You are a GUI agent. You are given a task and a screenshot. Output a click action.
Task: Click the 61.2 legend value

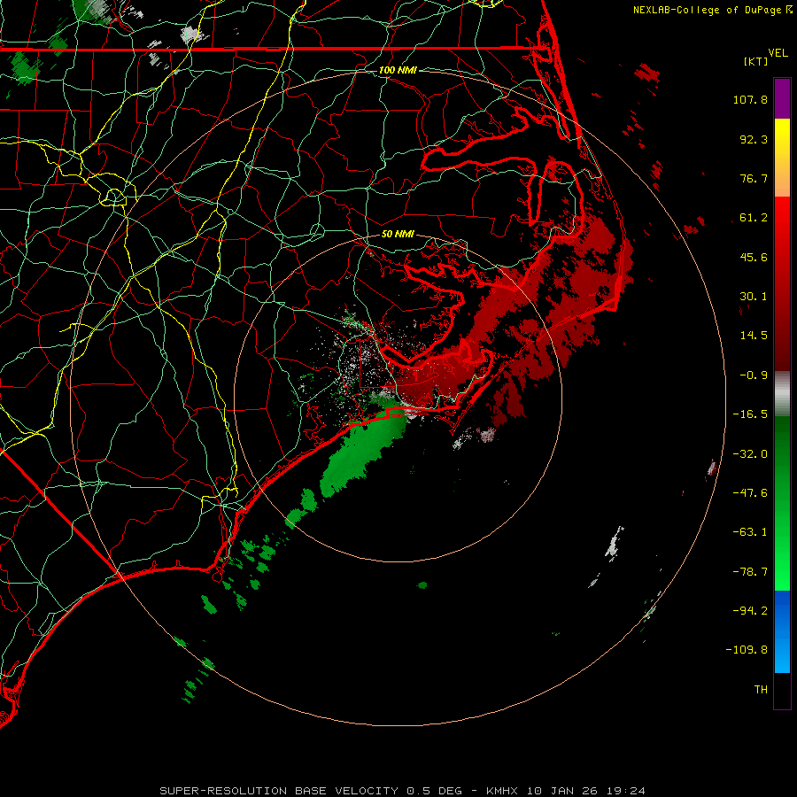point(754,218)
